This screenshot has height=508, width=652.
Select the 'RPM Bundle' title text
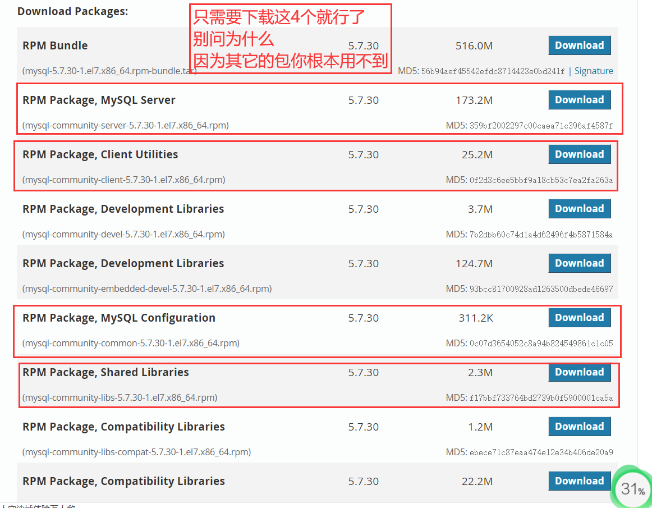click(x=56, y=45)
